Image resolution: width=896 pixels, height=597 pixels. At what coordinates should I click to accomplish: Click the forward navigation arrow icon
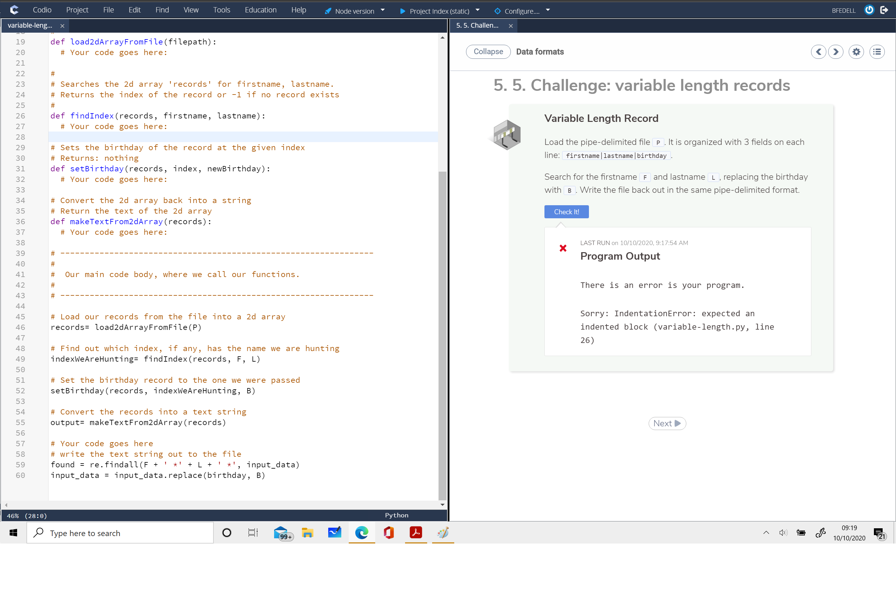point(836,51)
